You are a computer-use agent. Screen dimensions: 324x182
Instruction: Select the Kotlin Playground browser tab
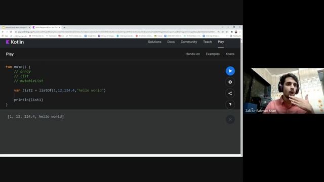(46, 27)
